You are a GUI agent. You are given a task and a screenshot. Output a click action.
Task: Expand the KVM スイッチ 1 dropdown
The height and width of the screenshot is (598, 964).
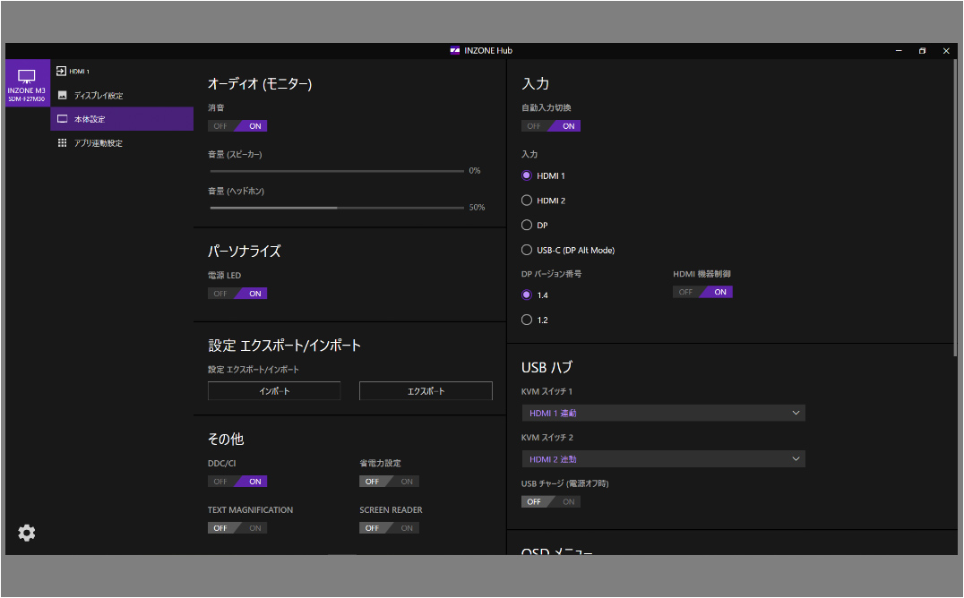tap(663, 413)
